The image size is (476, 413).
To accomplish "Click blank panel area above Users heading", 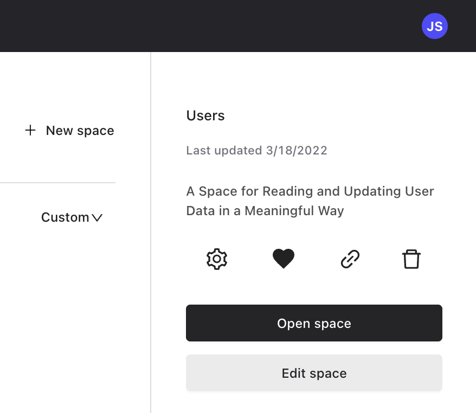I will (313, 80).
